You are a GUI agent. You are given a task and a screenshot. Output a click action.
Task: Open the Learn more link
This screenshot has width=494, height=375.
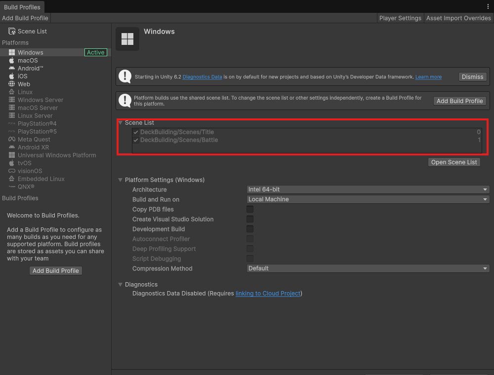[x=428, y=77]
